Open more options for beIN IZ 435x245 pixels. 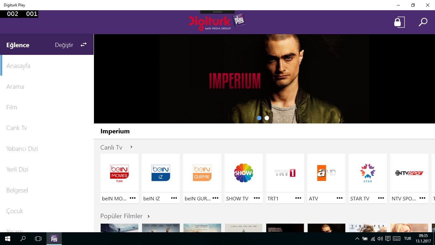click(x=174, y=198)
